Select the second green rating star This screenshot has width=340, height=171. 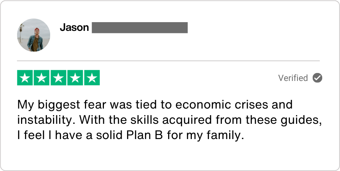pyautogui.click(x=42, y=78)
